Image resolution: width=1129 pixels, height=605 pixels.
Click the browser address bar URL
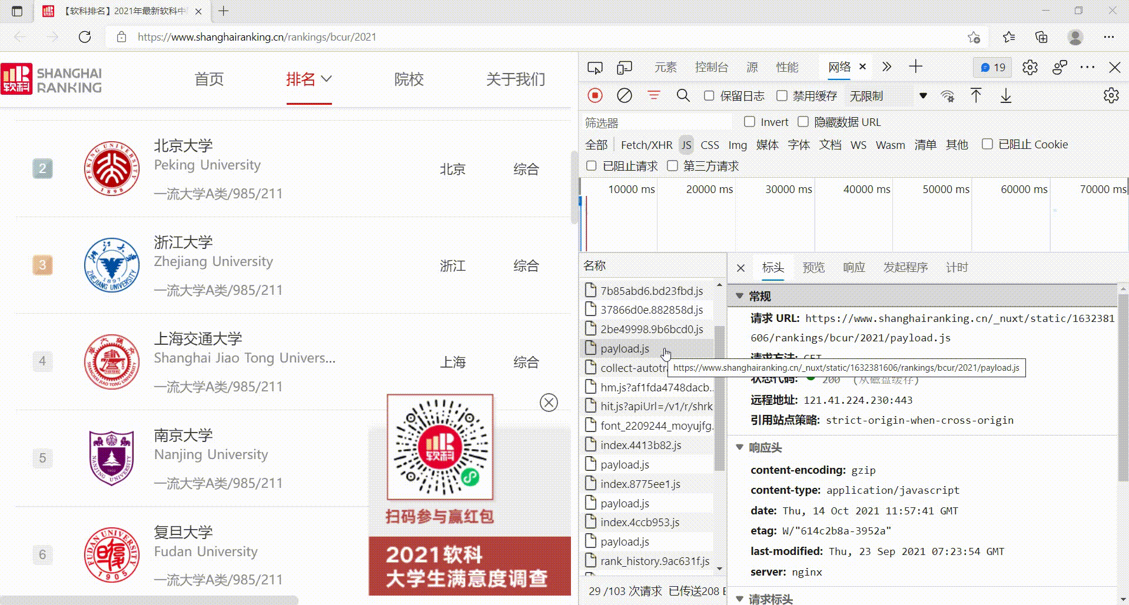257,37
